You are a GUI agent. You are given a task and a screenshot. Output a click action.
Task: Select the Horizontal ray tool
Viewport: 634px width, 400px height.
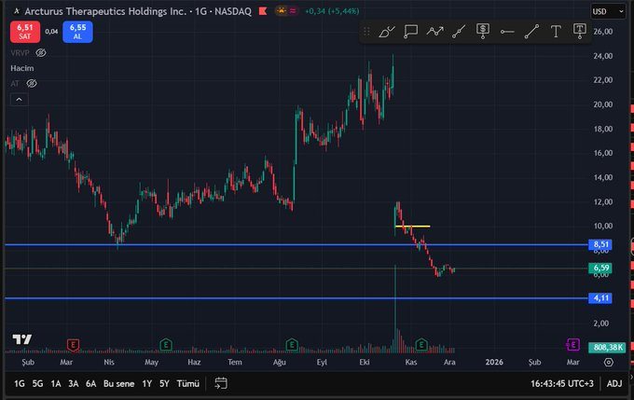[507, 32]
